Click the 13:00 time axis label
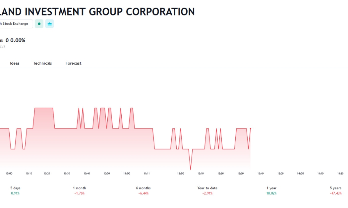 pos(180,174)
